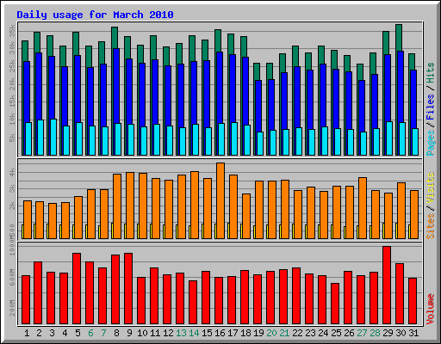Click the orange Visits bar for day 3

coord(53,221)
